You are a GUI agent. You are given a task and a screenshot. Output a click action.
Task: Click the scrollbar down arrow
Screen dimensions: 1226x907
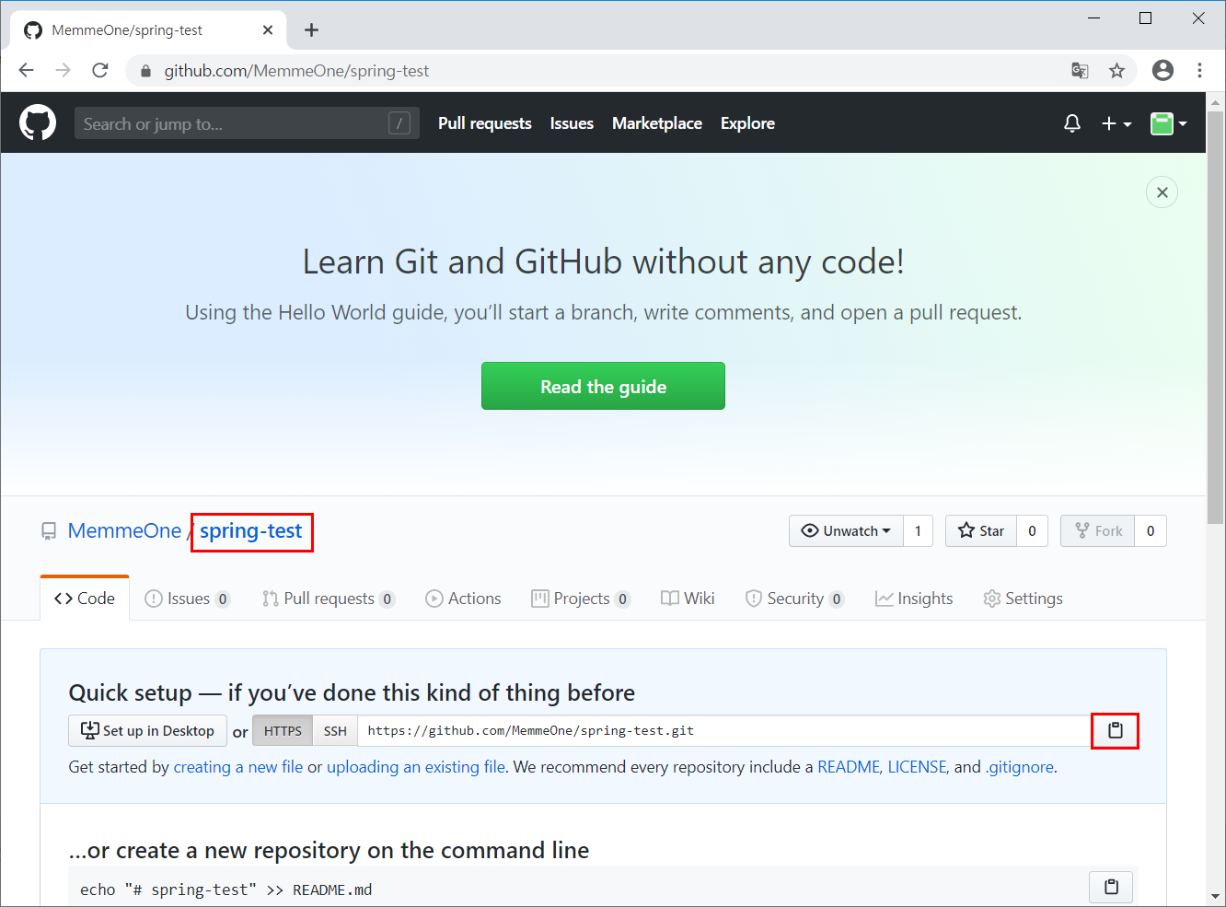[x=1215, y=895]
